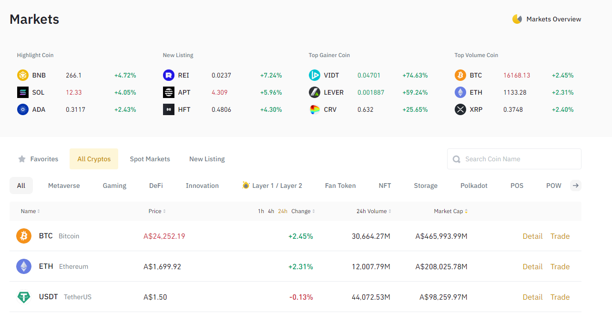The width and height of the screenshot is (612, 313).
Task: Click the HFT coin icon
Action: click(169, 109)
